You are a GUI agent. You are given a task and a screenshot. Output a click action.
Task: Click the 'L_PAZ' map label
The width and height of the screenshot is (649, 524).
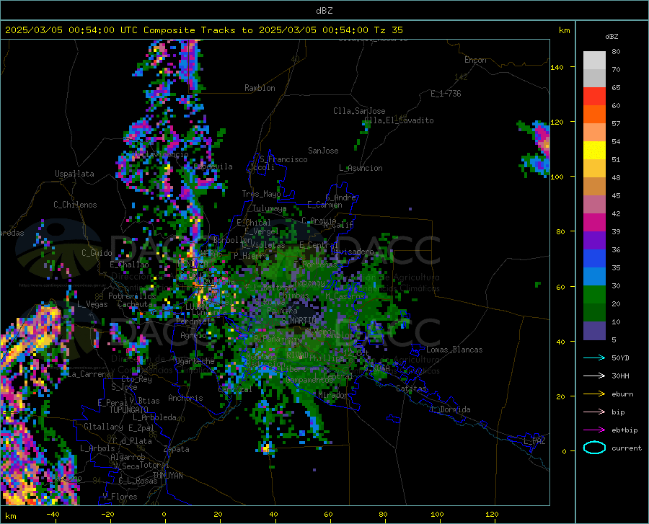(535, 441)
